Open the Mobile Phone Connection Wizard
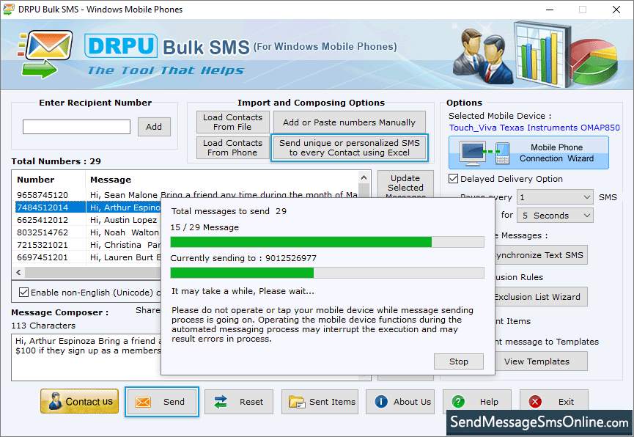This screenshot has height=437, width=634. [x=528, y=153]
